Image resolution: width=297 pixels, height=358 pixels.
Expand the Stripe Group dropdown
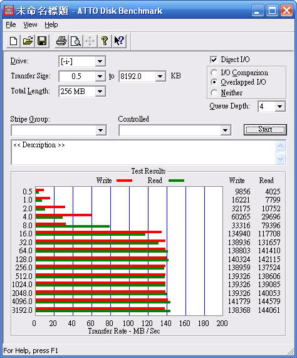pos(101,130)
